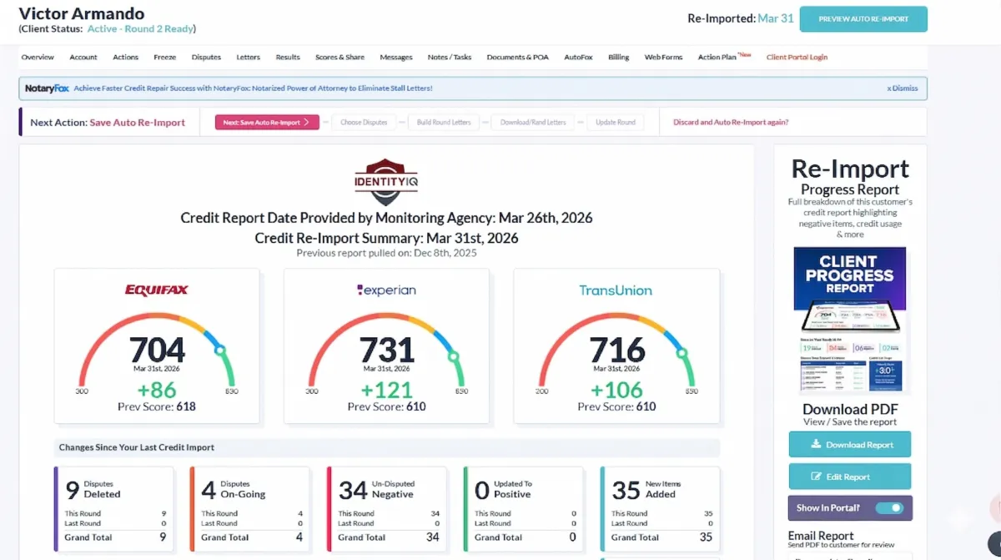Open the Freeze tab
Image resolution: width=1001 pixels, height=560 pixels.
pos(164,58)
